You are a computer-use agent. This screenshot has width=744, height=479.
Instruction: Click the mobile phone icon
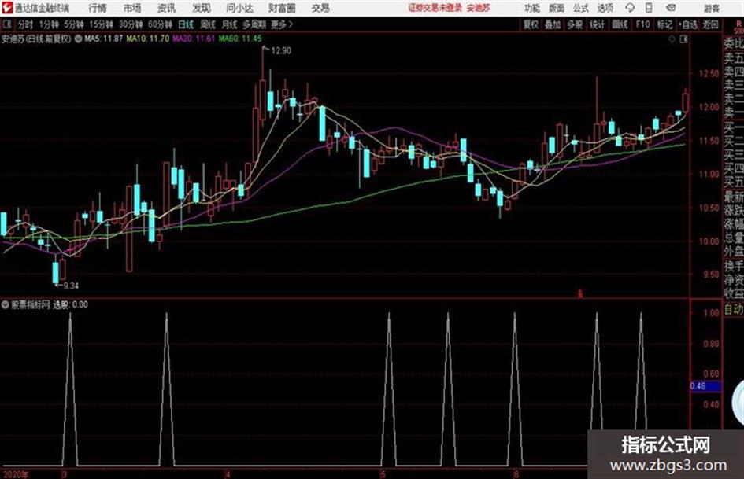649,8
